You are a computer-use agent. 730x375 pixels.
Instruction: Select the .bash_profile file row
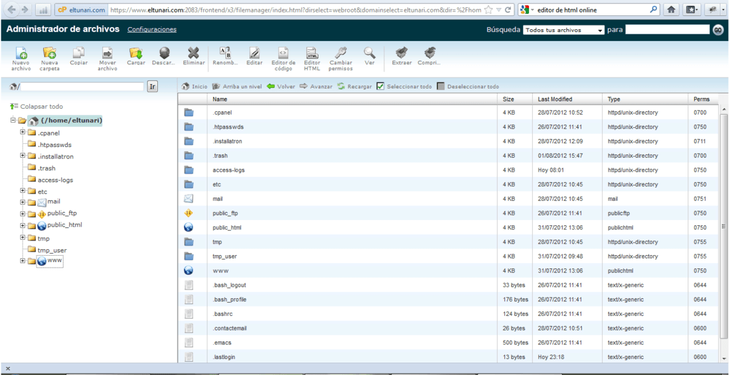click(x=449, y=299)
